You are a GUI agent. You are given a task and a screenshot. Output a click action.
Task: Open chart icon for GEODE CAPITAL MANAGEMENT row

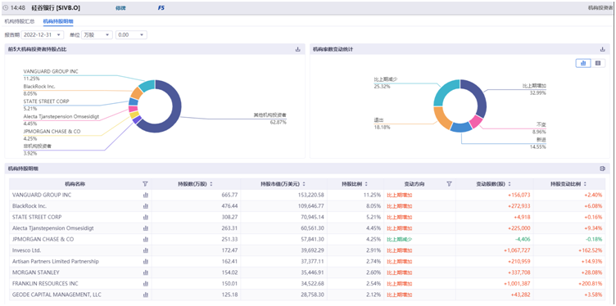pyautogui.click(x=145, y=295)
